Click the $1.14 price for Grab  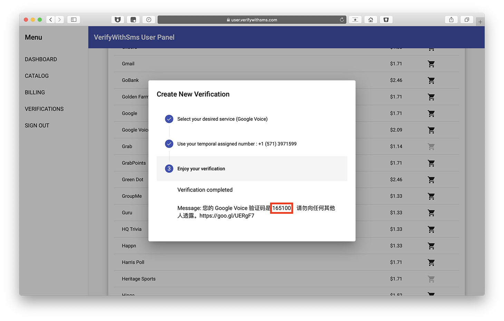[396, 147]
